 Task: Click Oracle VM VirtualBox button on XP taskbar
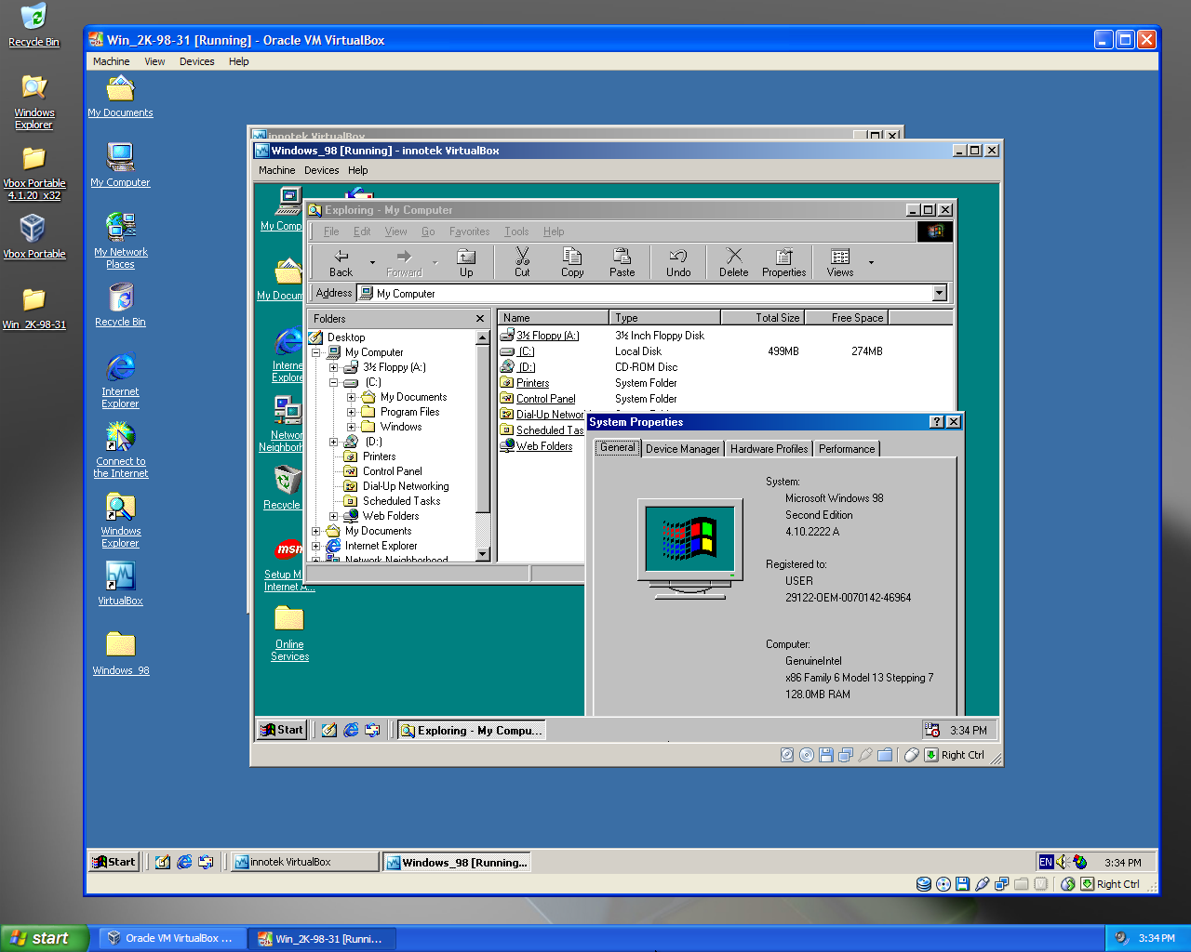point(172,938)
